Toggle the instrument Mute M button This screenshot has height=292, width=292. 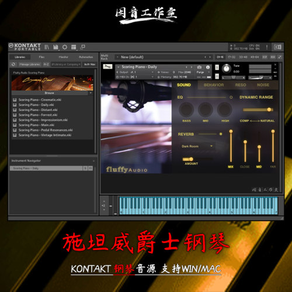(217, 76)
